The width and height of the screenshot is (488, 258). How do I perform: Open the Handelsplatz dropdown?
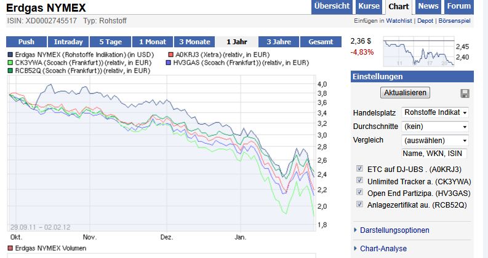point(435,112)
